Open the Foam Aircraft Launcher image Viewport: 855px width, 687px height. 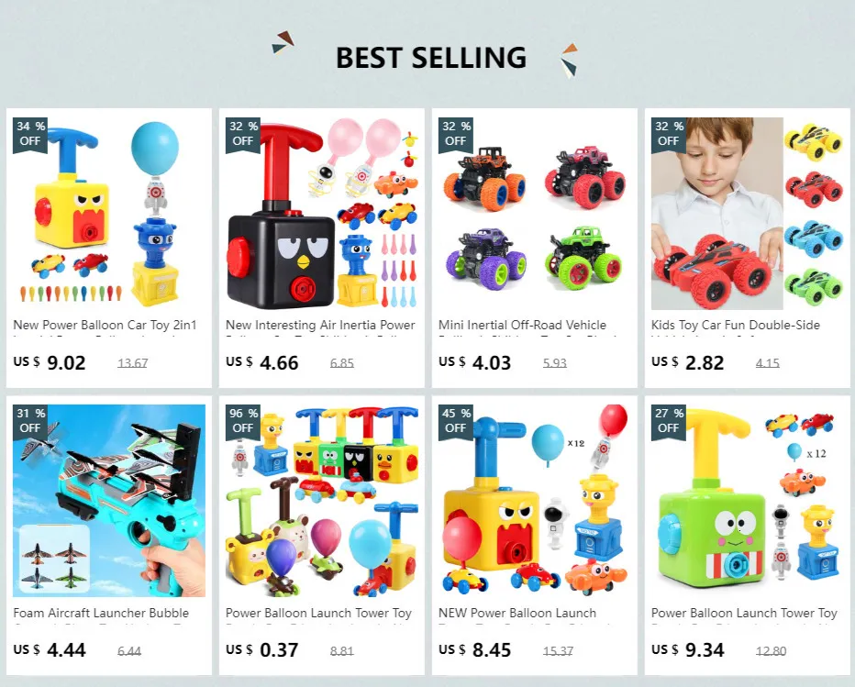tap(109, 501)
